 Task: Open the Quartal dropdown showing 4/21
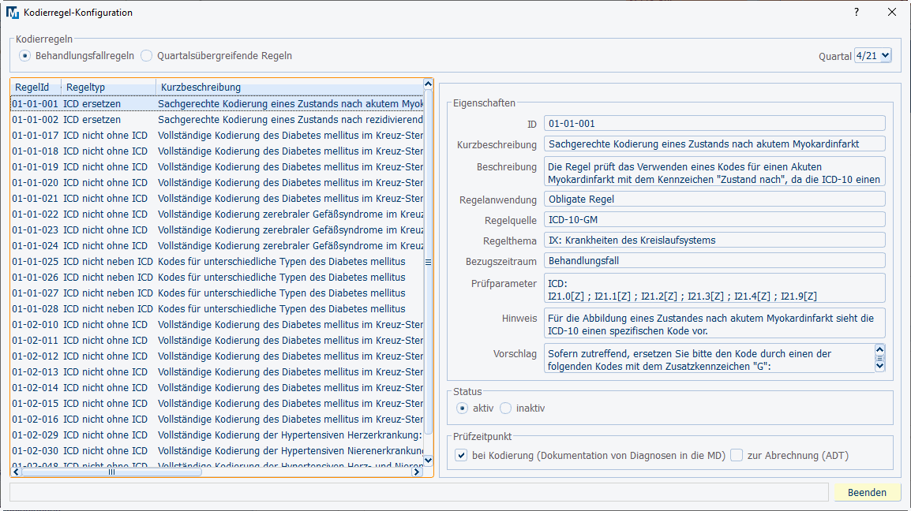click(873, 56)
